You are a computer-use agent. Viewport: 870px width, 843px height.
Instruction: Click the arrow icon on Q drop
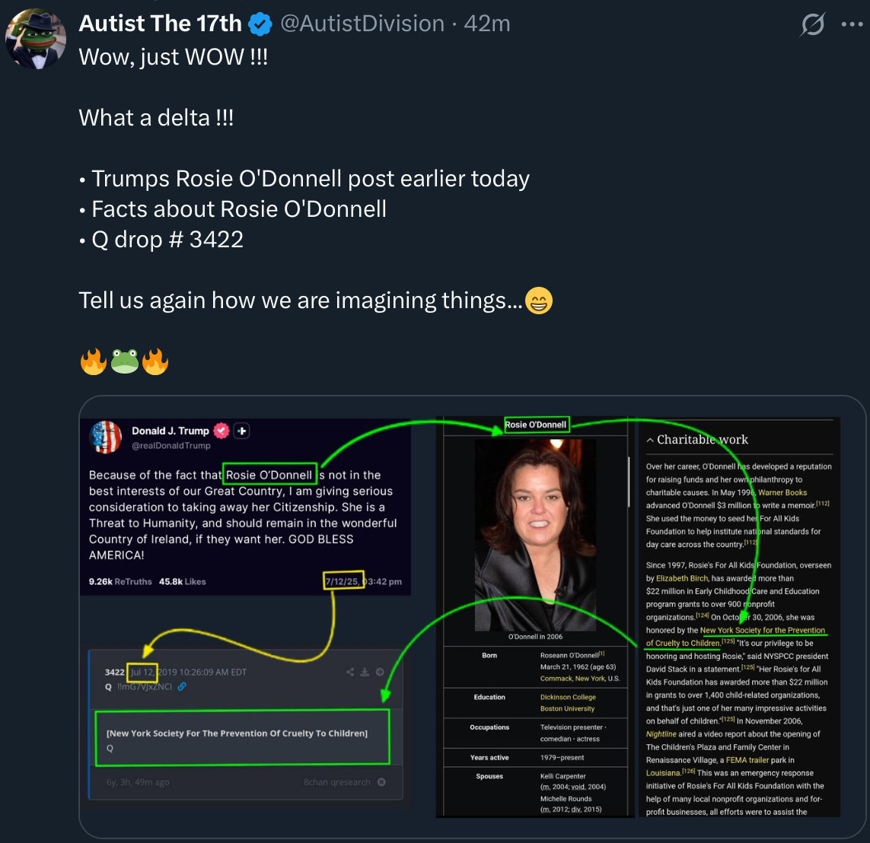point(379,672)
